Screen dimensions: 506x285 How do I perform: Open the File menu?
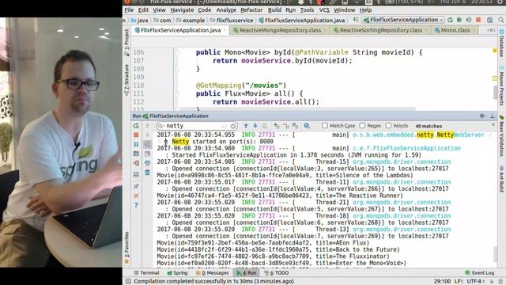coord(129,10)
